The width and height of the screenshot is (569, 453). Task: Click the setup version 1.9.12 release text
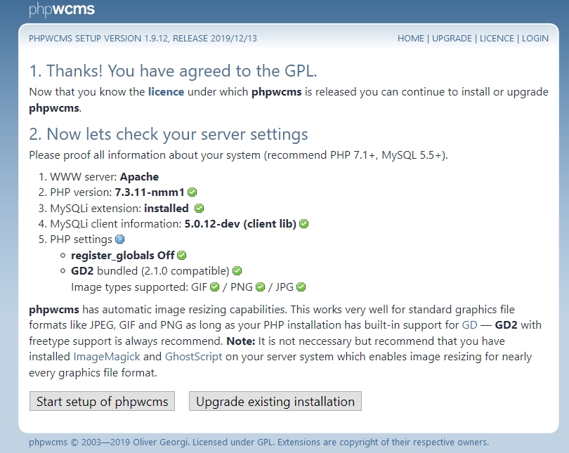click(143, 39)
